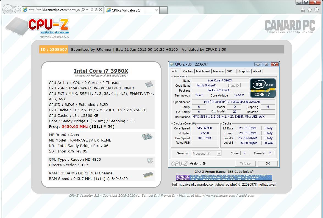The height and width of the screenshot is (218, 323).
Task: Click the Specification field i7-3960X CPU @ 3.30GHz
Action: click(233, 102)
